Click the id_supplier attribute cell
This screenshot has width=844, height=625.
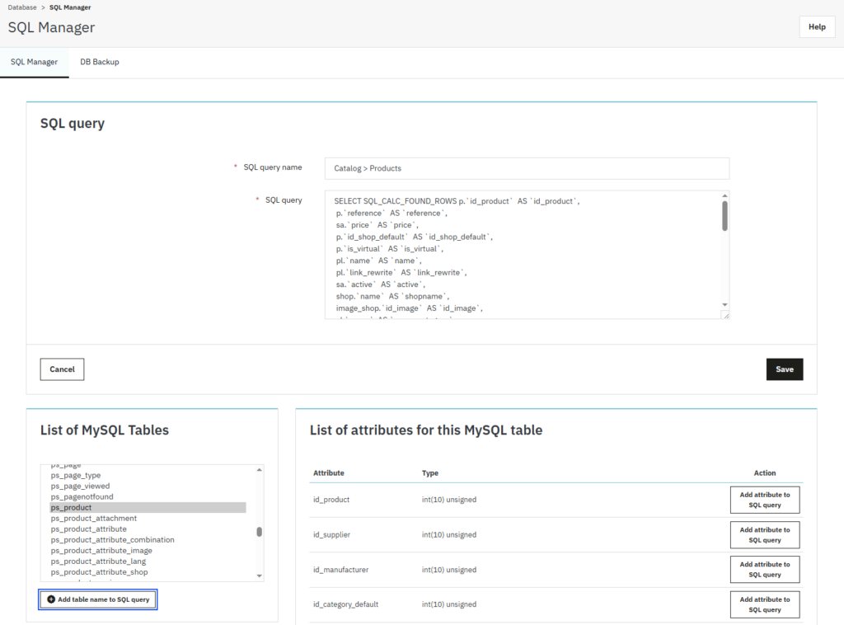[x=331, y=534]
